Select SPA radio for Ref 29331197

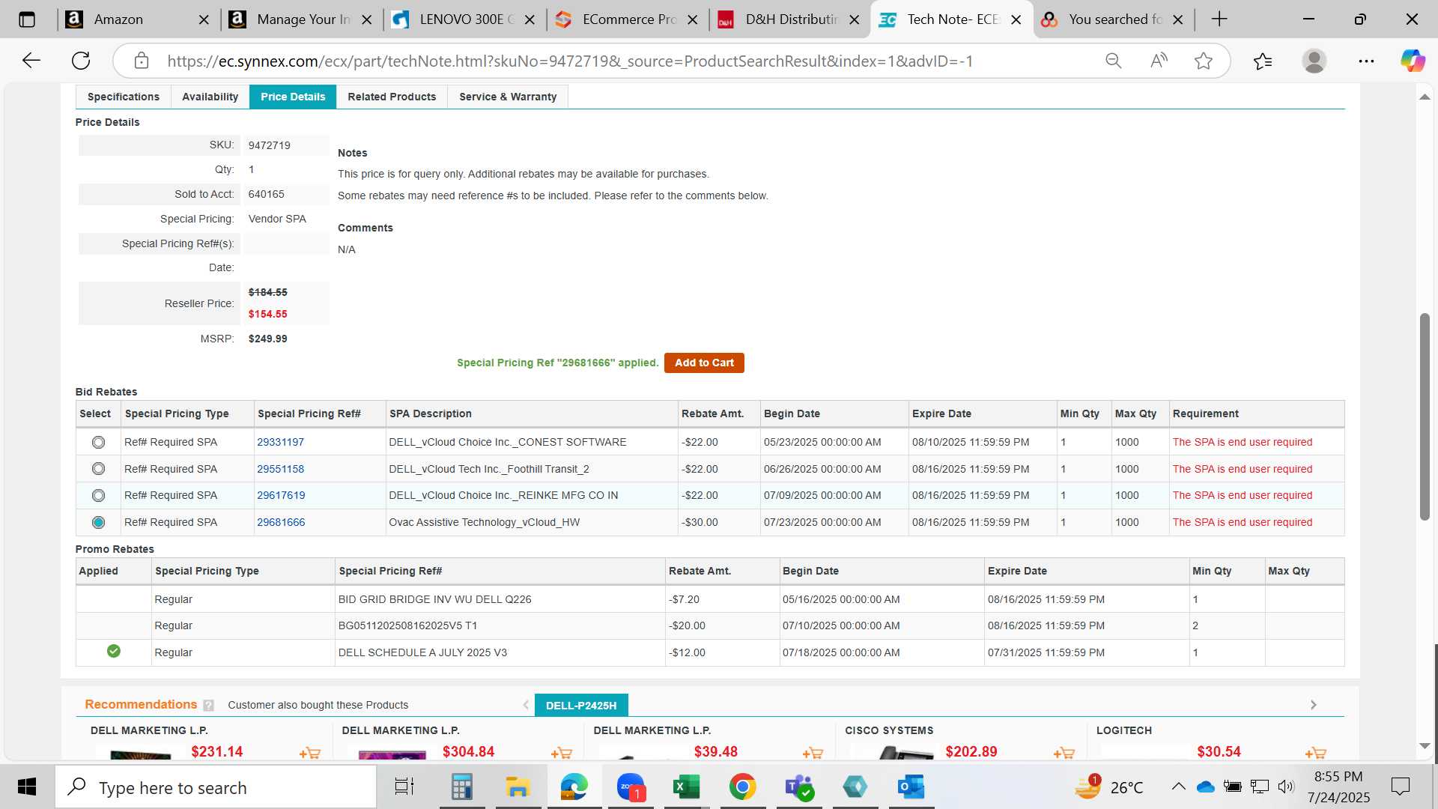tap(98, 443)
